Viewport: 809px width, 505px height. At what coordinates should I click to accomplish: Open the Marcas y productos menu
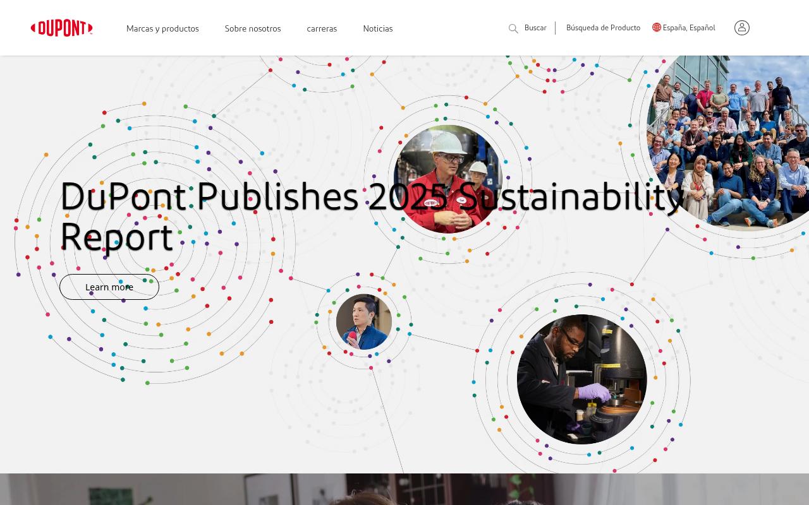162,28
